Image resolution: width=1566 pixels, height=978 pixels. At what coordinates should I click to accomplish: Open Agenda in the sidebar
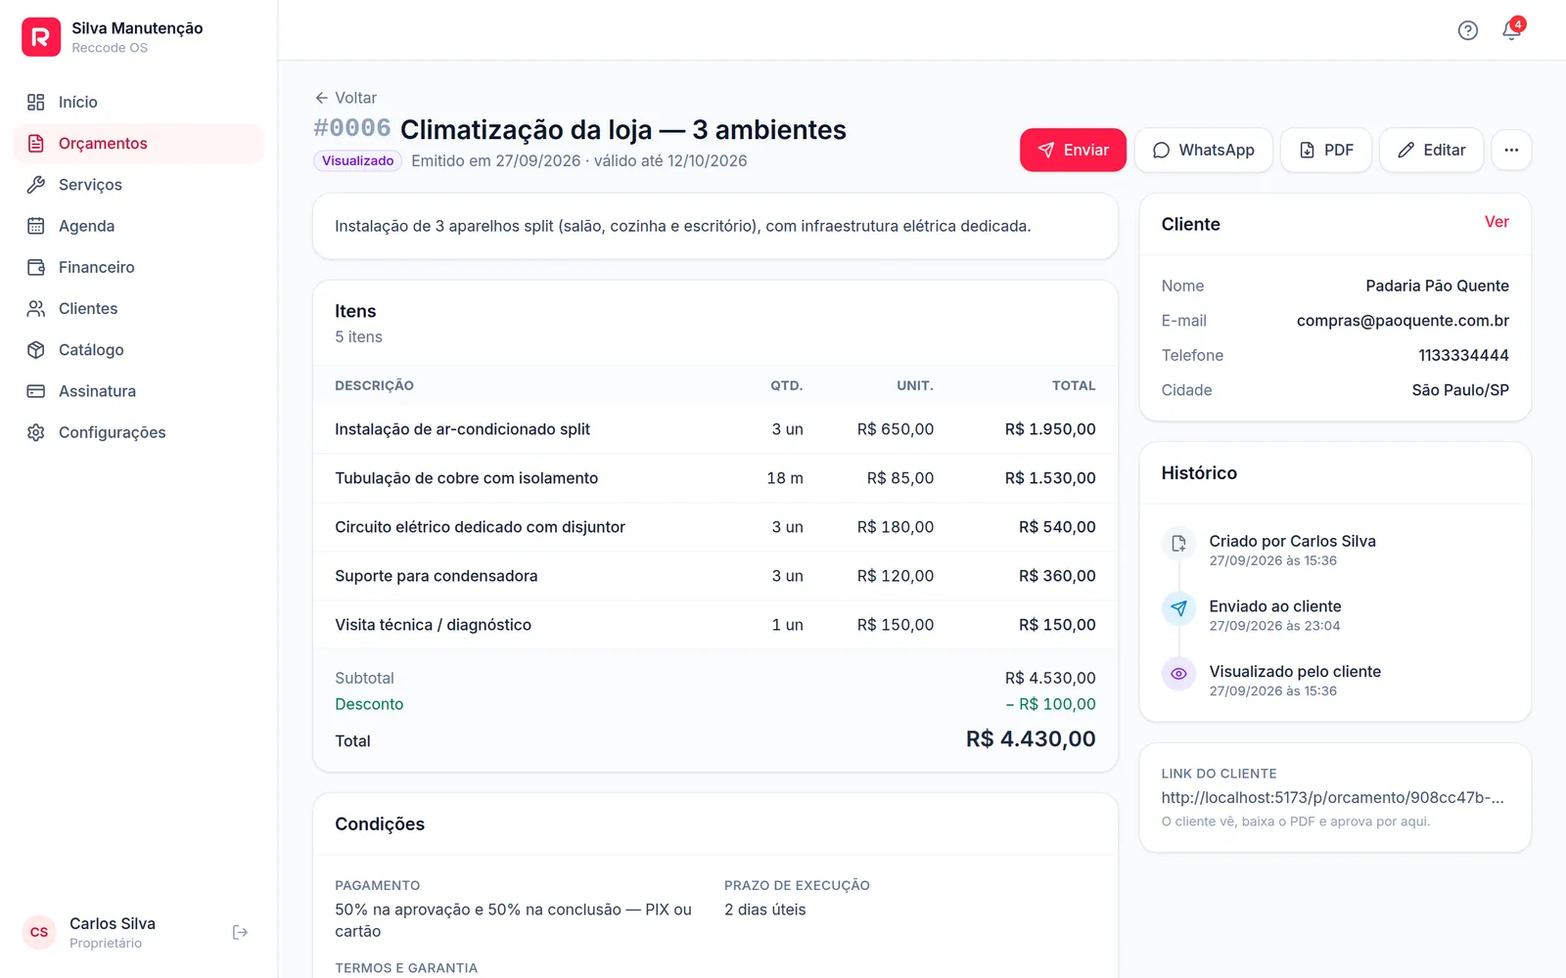point(139,226)
